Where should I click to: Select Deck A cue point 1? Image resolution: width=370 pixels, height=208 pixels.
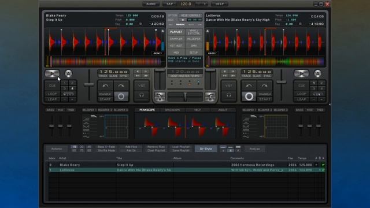(64, 83)
